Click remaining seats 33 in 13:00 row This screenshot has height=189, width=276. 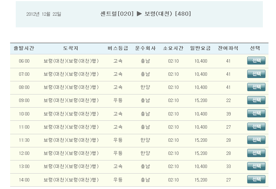click(228, 166)
